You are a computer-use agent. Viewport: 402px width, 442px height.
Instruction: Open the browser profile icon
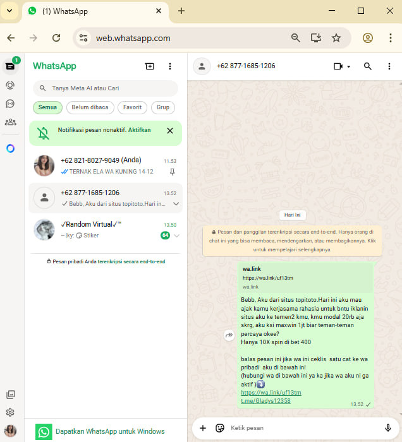click(368, 38)
